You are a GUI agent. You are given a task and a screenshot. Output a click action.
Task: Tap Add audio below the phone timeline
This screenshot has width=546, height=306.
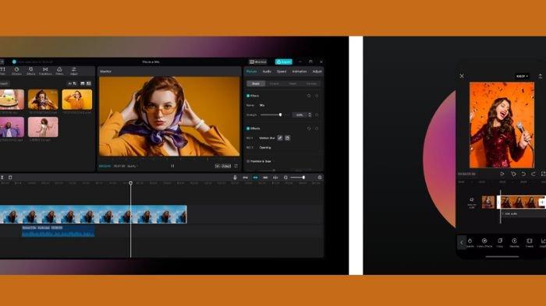(x=511, y=214)
